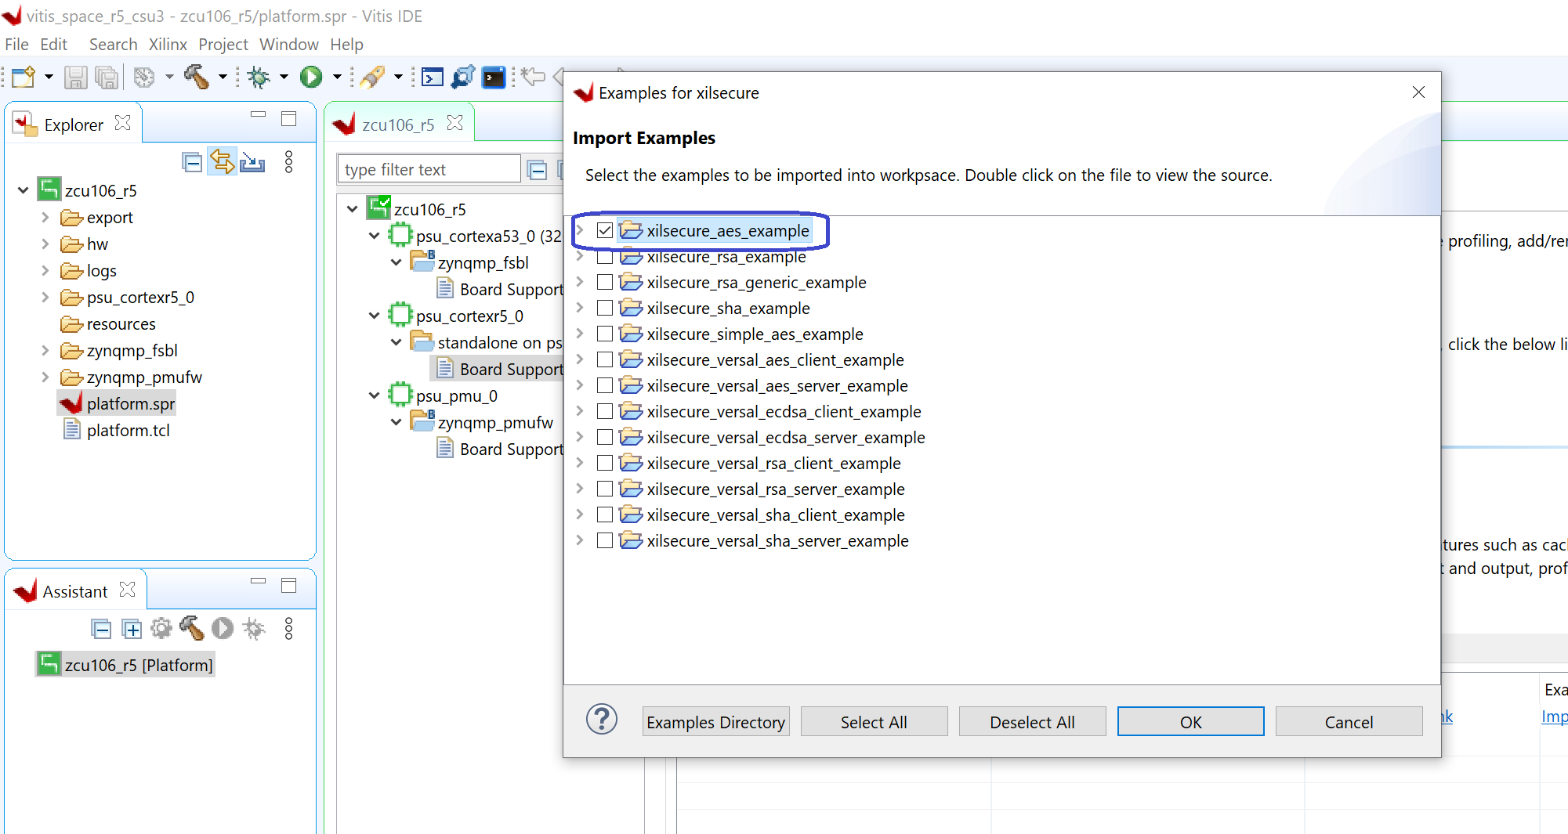Expand xilsecure_versal_ecdsa_server_example node
This screenshot has width=1568, height=834.
click(x=580, y=437)
